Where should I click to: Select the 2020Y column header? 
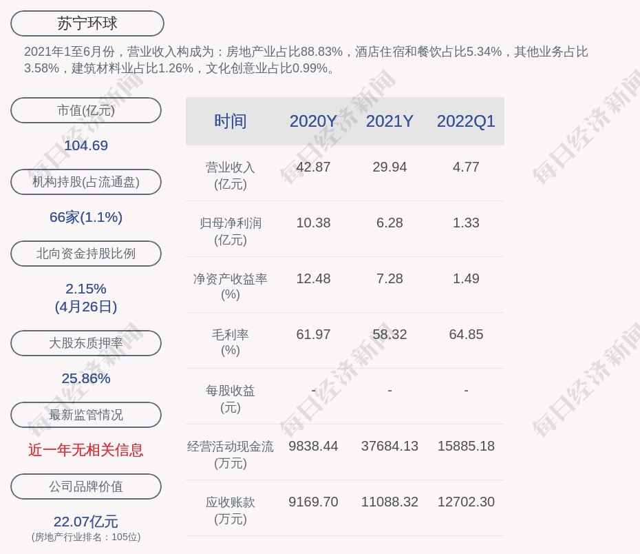pyautogui.click(x=314, y=121)
